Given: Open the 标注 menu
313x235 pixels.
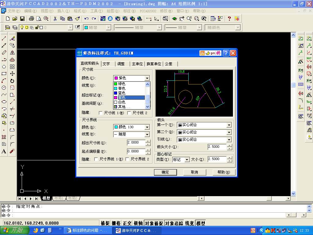Looking at the screenshot, I should 129,11.
